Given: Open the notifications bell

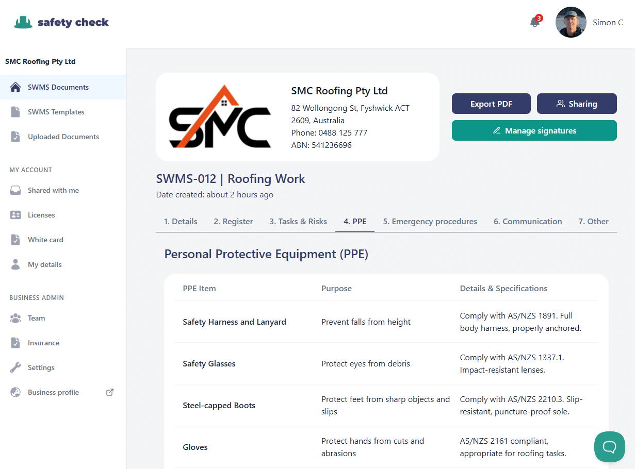Looking at the screenshot, I should 534,23.
